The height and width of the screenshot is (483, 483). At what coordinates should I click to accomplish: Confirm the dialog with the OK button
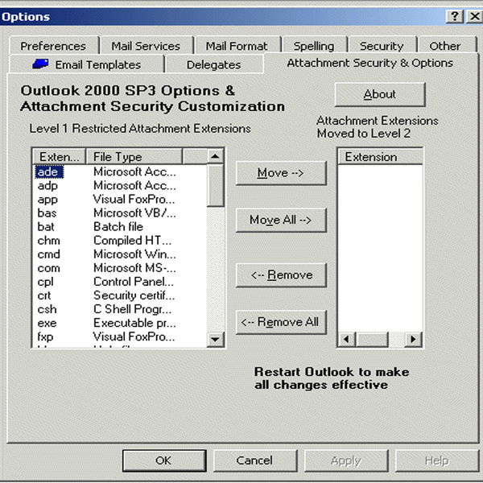[164, 460]
